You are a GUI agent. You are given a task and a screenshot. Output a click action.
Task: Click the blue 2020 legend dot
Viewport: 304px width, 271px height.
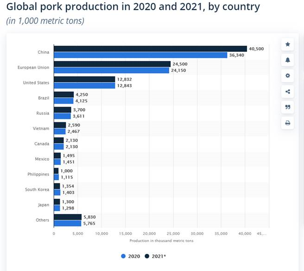coord(123,256)
